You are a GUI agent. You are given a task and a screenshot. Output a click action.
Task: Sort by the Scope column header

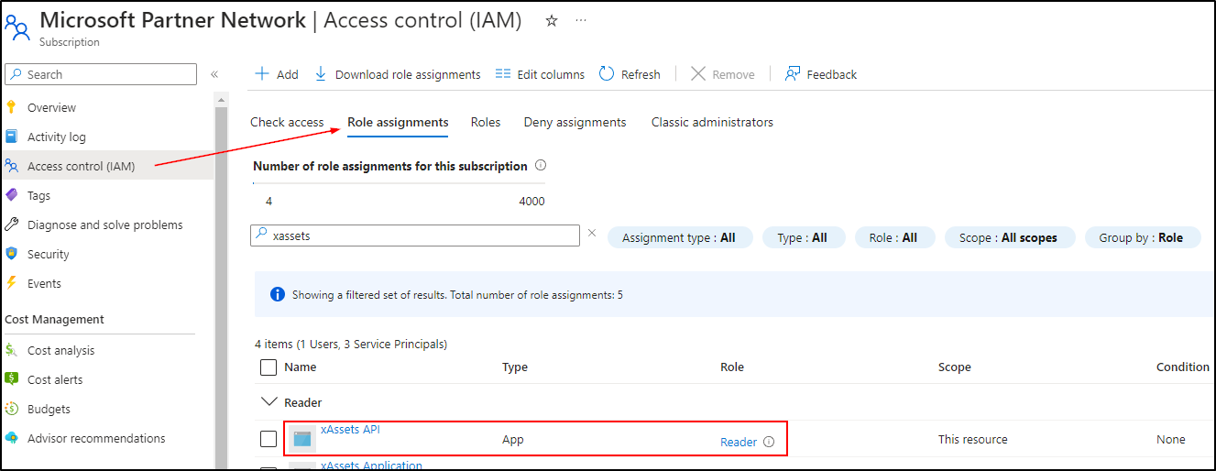955,367
